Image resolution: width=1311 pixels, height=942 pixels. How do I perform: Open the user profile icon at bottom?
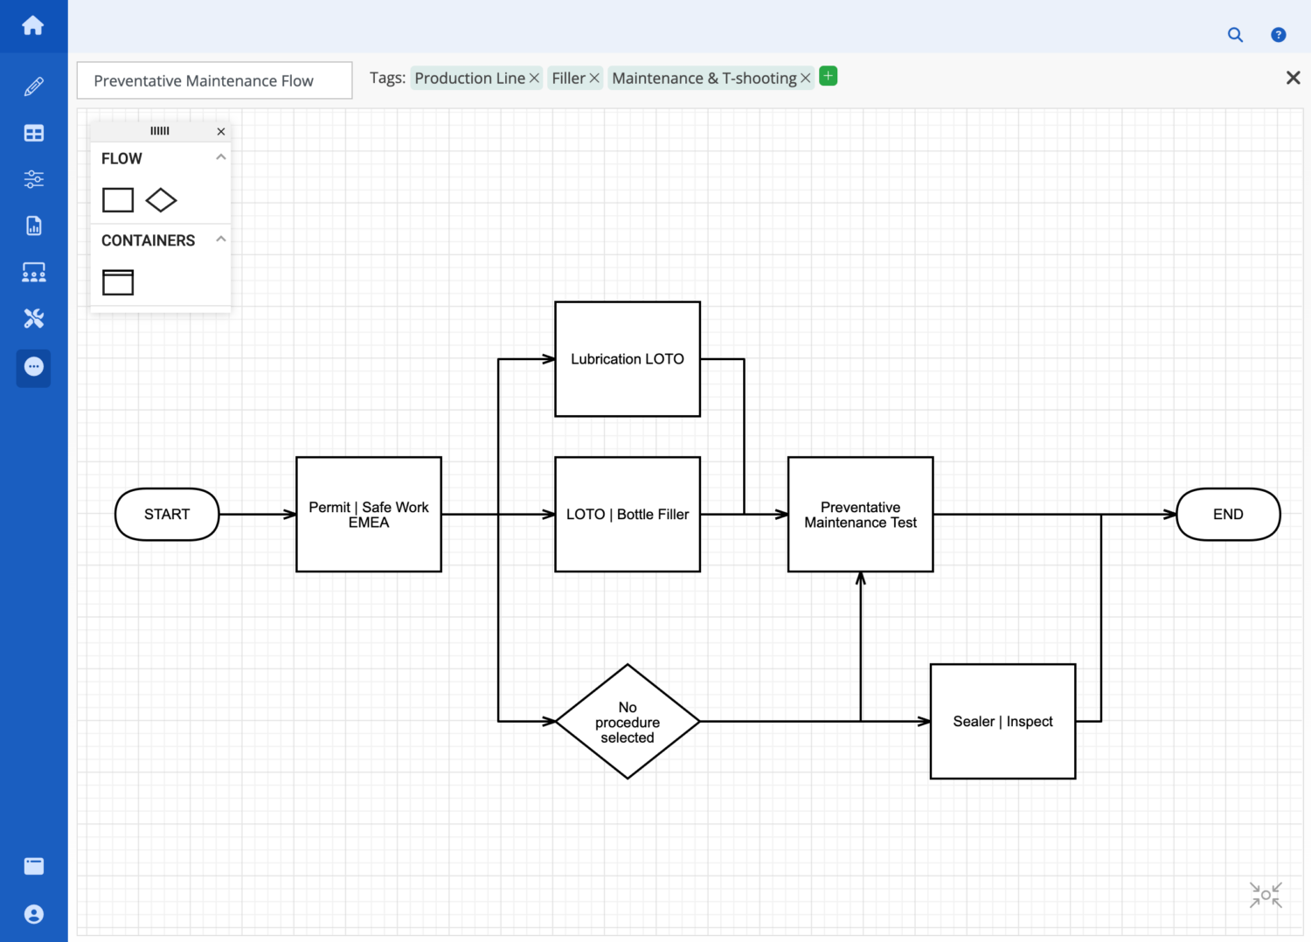(33, 914)
